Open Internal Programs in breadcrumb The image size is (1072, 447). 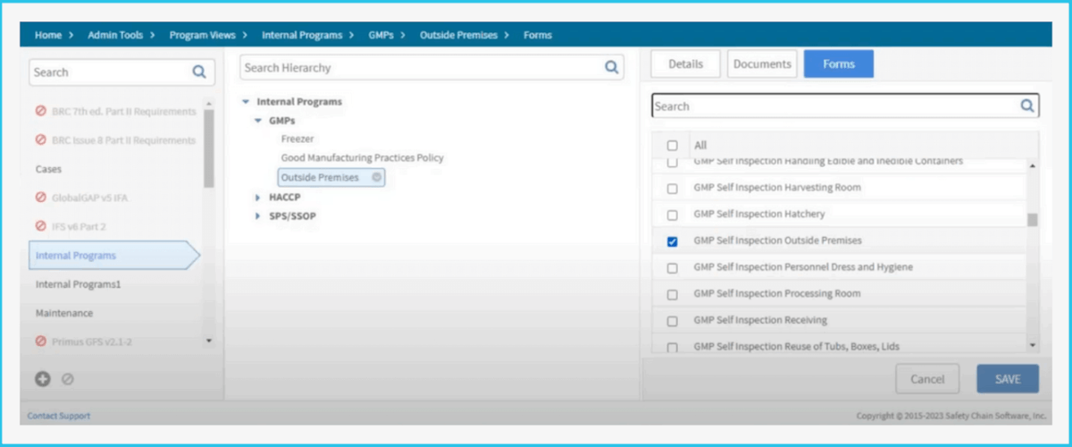click(x=302, y=35)
